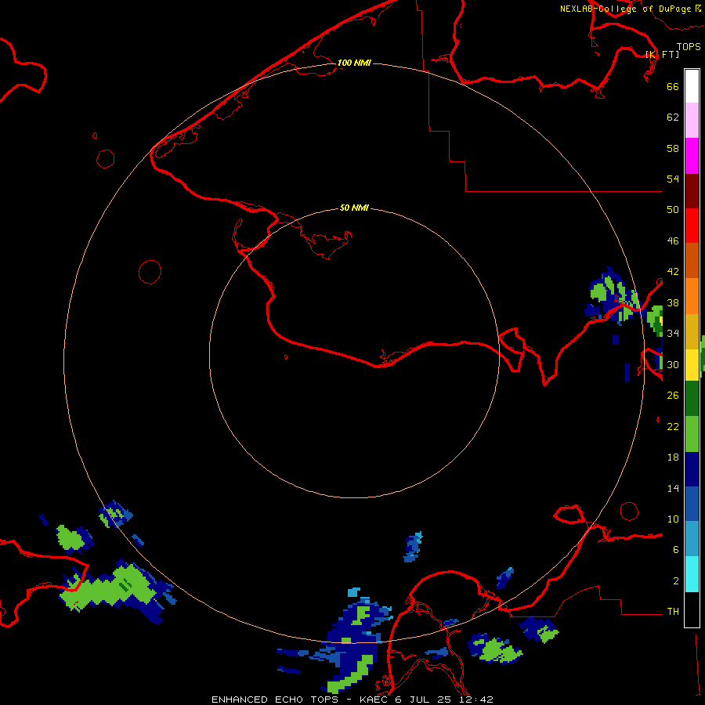Click legend value '38'
The height and width of the screenshot is (705, 705).
point(673,302)
